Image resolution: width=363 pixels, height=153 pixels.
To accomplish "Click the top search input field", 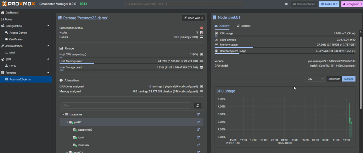I will pyautogui.click(x=184, y=4).
